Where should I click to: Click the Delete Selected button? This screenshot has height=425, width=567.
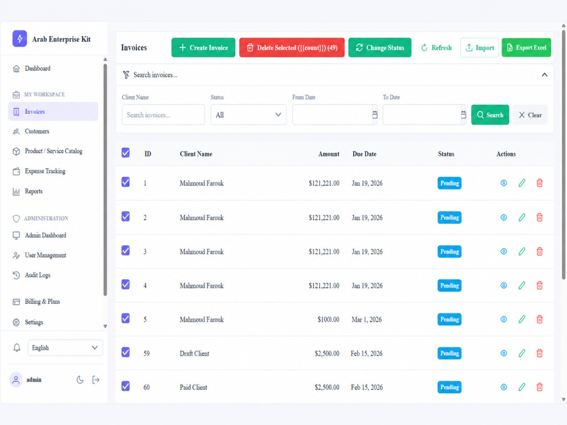(x=292, y=48)
